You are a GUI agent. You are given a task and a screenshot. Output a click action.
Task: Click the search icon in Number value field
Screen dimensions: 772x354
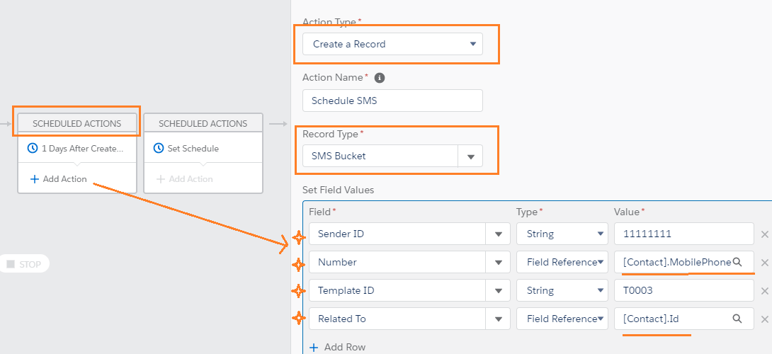click(x=737, y=262)
